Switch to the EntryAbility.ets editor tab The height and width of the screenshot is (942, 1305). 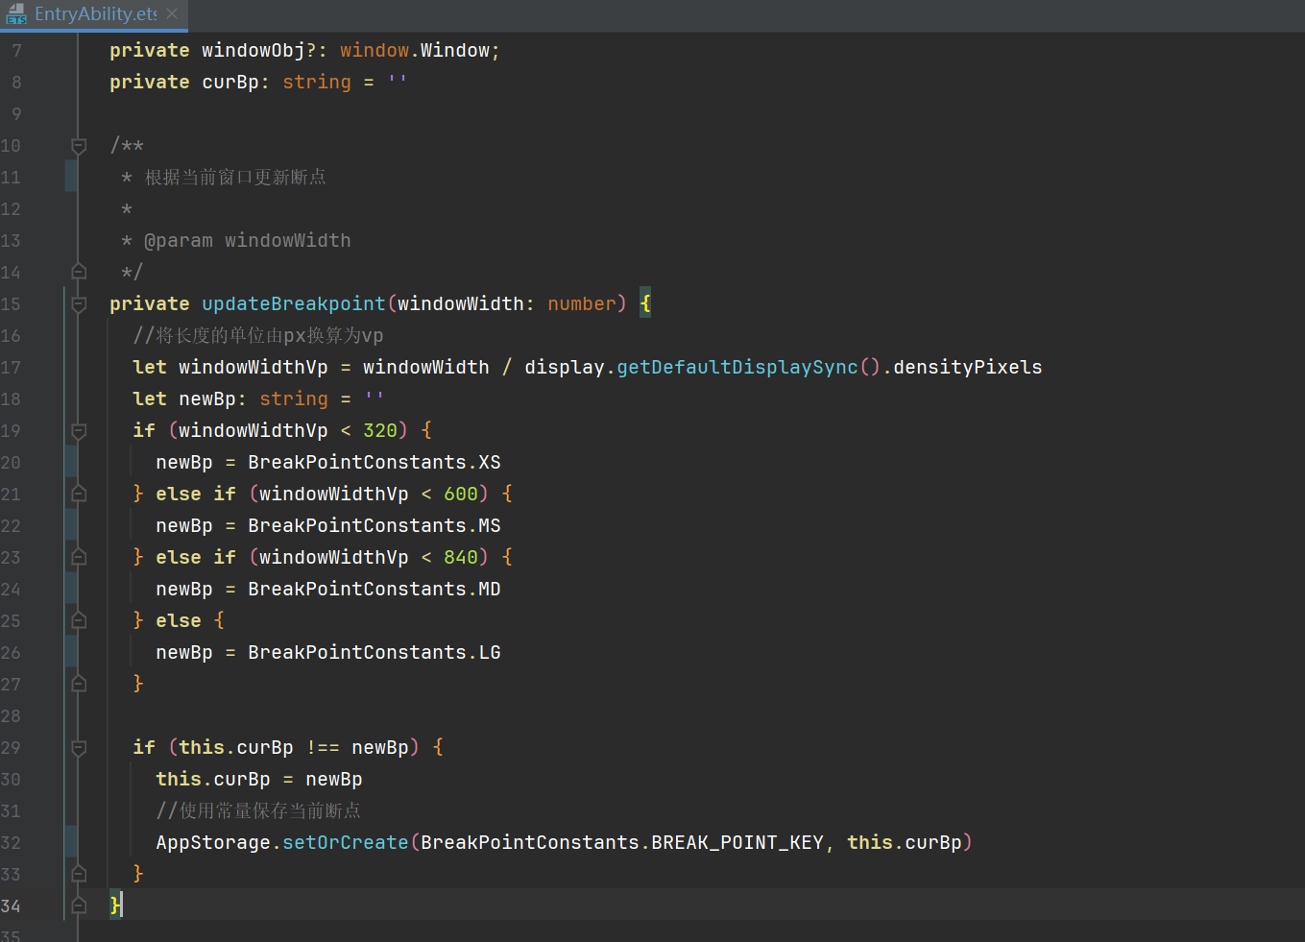[x=95, y=13]
